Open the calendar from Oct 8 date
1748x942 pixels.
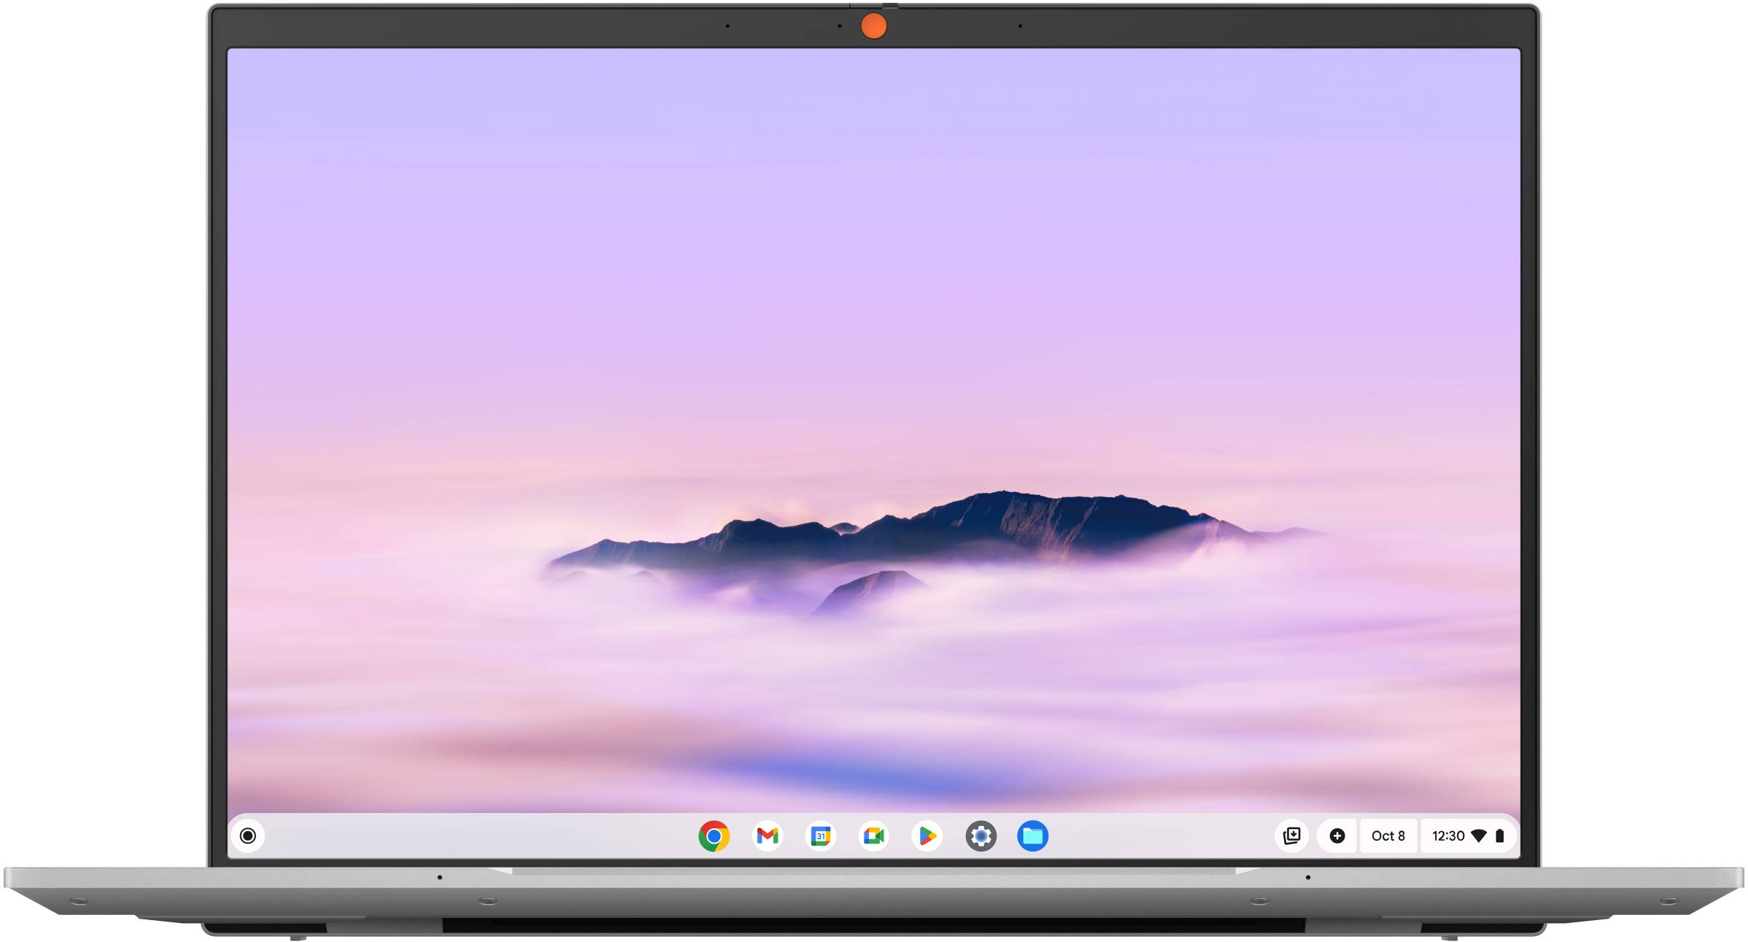(x=1388, y=836)
